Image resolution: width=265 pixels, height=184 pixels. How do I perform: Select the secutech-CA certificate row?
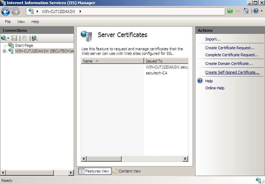(135, 73)
